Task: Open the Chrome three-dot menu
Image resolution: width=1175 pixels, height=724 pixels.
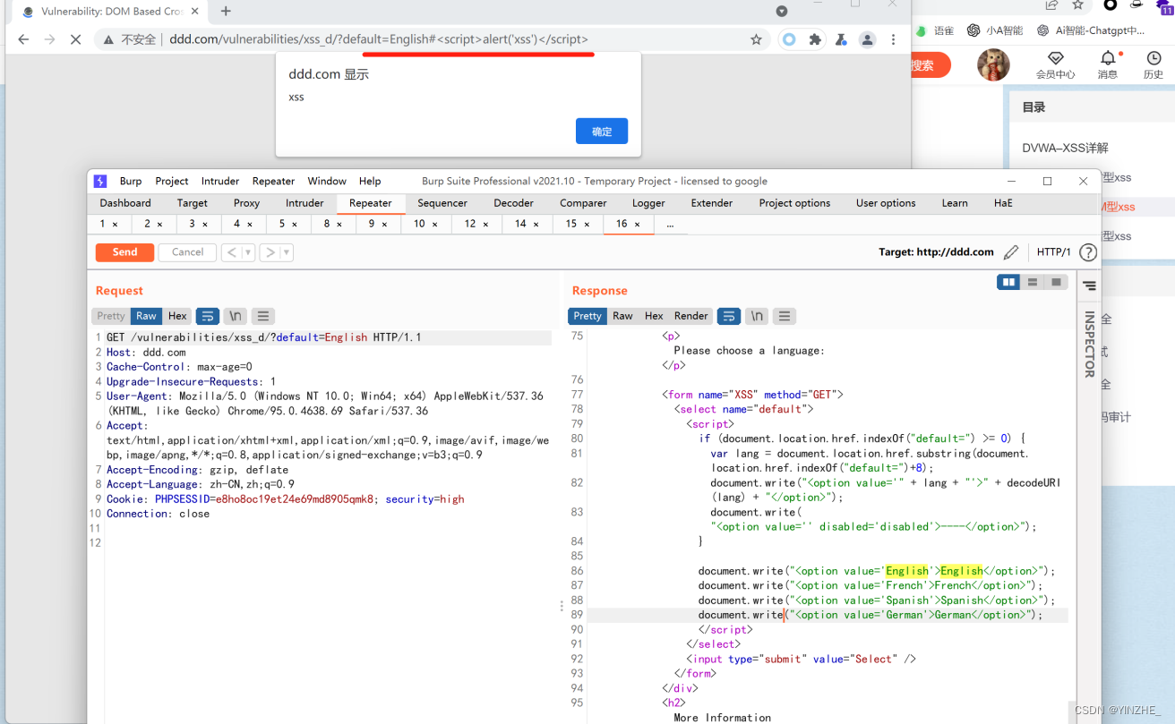Action: click(x=894, y=39)
